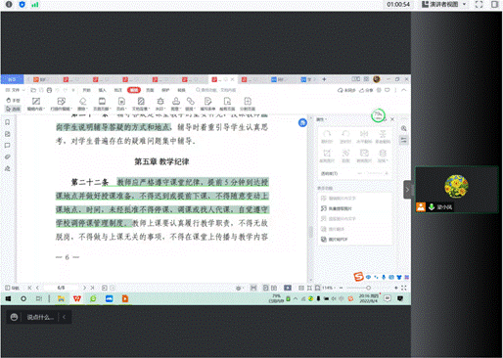The width and height of the screenshot is (503, 358).
Task: Expand the Watermark dropdown arrow
Action: tap(164, 109)
